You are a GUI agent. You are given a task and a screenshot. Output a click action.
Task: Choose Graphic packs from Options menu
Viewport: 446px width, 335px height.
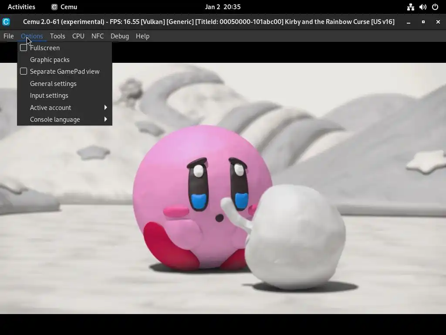(64, 59)
